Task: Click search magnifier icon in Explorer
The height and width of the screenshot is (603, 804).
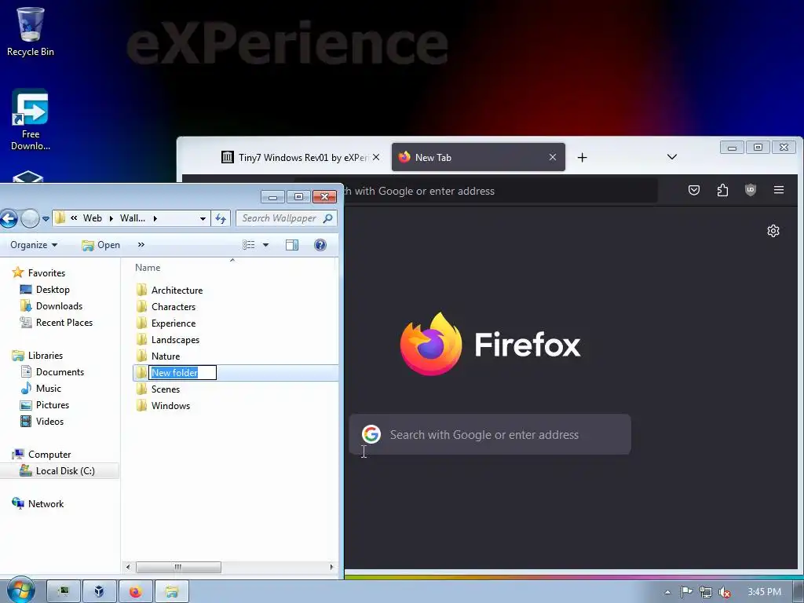Action: pyautogui.click(x=327, y=218)
